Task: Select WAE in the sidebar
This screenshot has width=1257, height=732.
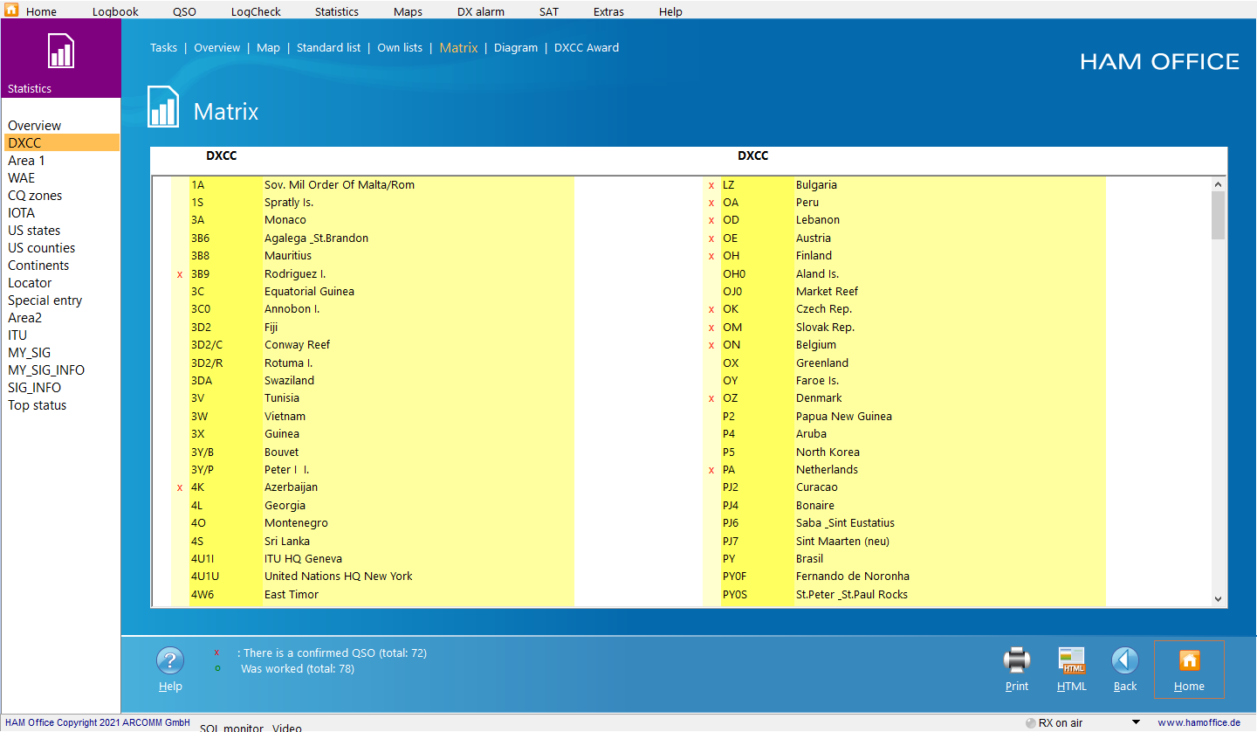Action: coord(22,178)
